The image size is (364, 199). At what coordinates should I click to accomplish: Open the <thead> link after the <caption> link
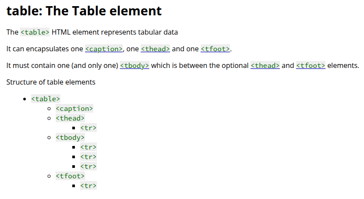coord(155,49)
